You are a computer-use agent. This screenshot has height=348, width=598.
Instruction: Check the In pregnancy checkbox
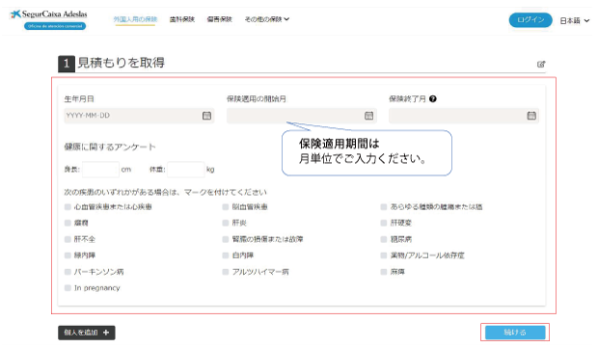(x=68, y=288)
